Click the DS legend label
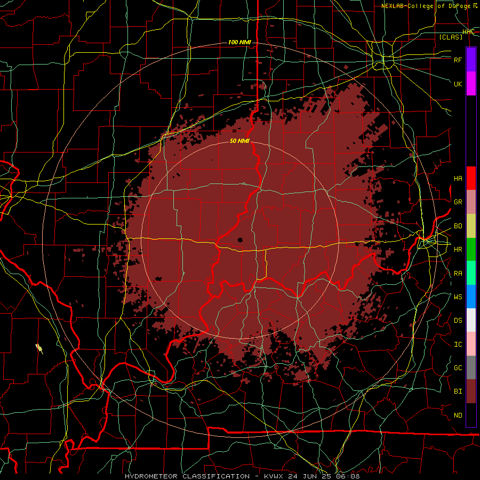The image size is (480, 480). (x=458, y=321)
